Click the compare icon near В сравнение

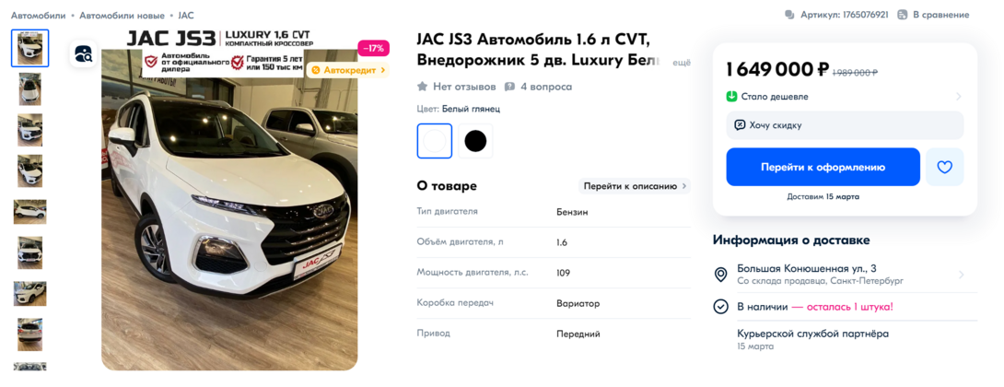903,15
